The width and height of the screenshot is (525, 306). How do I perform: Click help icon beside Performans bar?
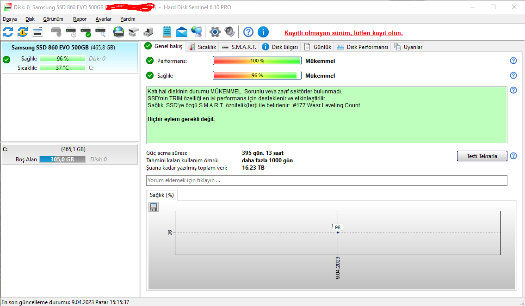pos(513,61)
